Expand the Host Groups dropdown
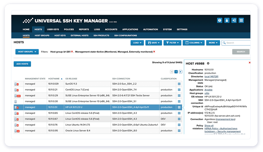This screenshot has width=263, height=152. click(x=27, y=52)
